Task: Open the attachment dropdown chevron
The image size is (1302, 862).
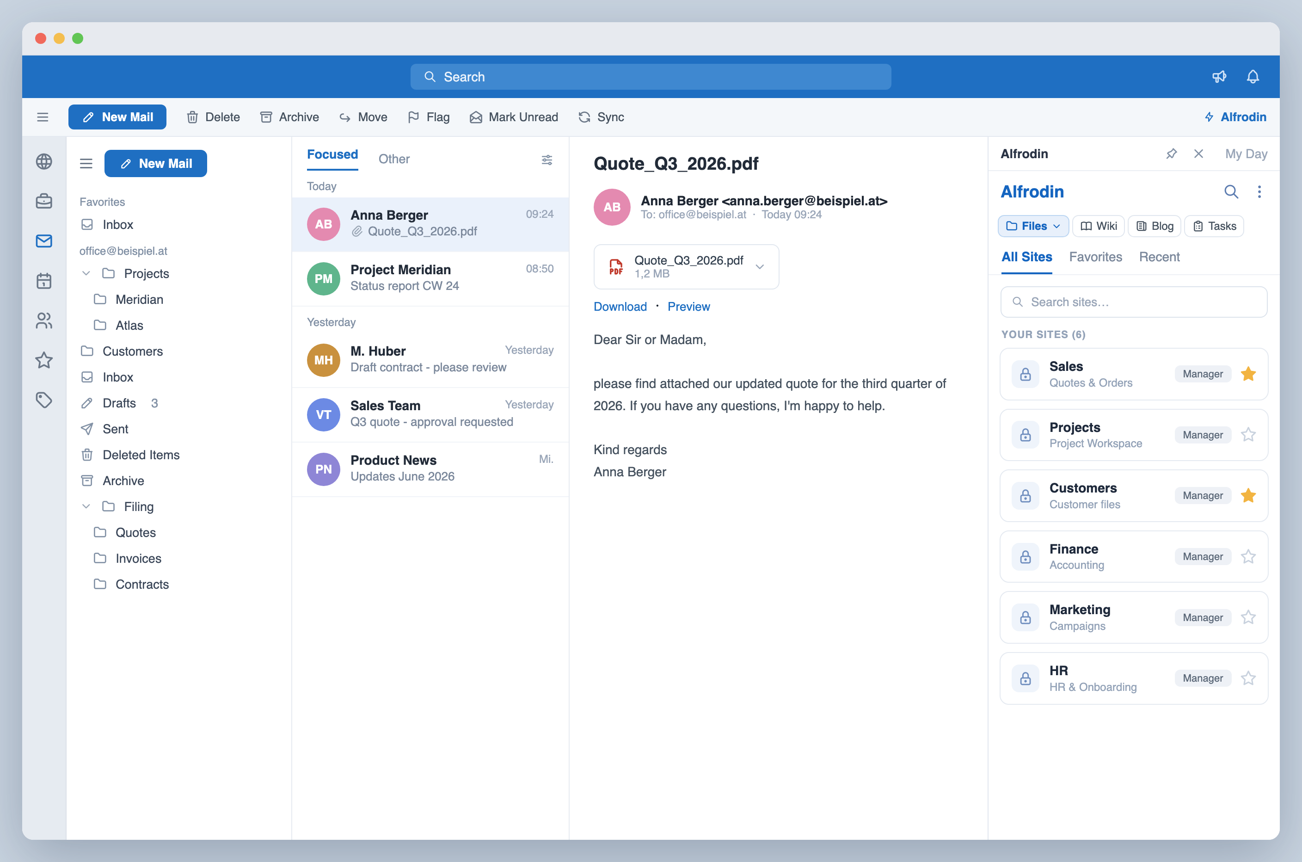Action: pyautogui.click(x=760, y=267)
